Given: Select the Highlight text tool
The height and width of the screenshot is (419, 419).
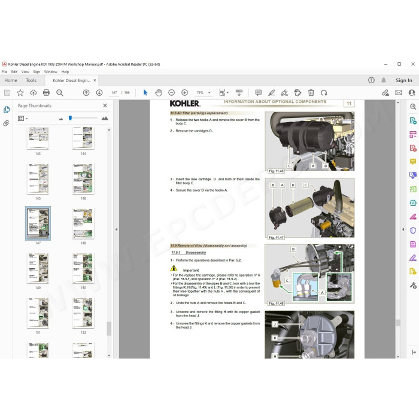Looking at the screenshot, I should [272, 93].
